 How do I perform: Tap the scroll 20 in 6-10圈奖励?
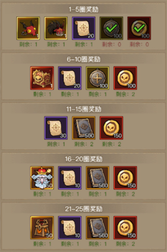[70, 78]
